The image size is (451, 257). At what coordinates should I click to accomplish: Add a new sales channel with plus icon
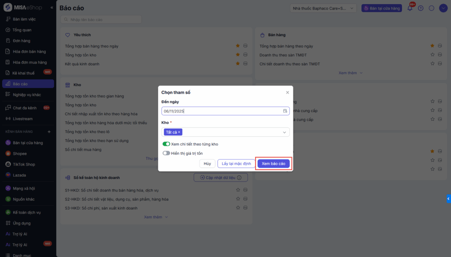pyautogui.click(x=49, y=132)
